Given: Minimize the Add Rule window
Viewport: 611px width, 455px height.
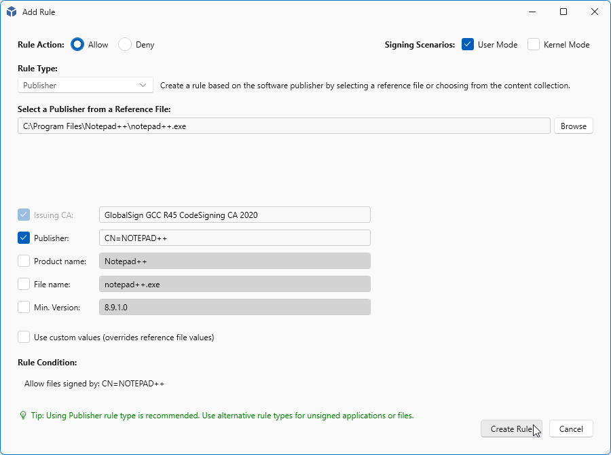Looking at the screenshot, I should [x=532, y=12].
